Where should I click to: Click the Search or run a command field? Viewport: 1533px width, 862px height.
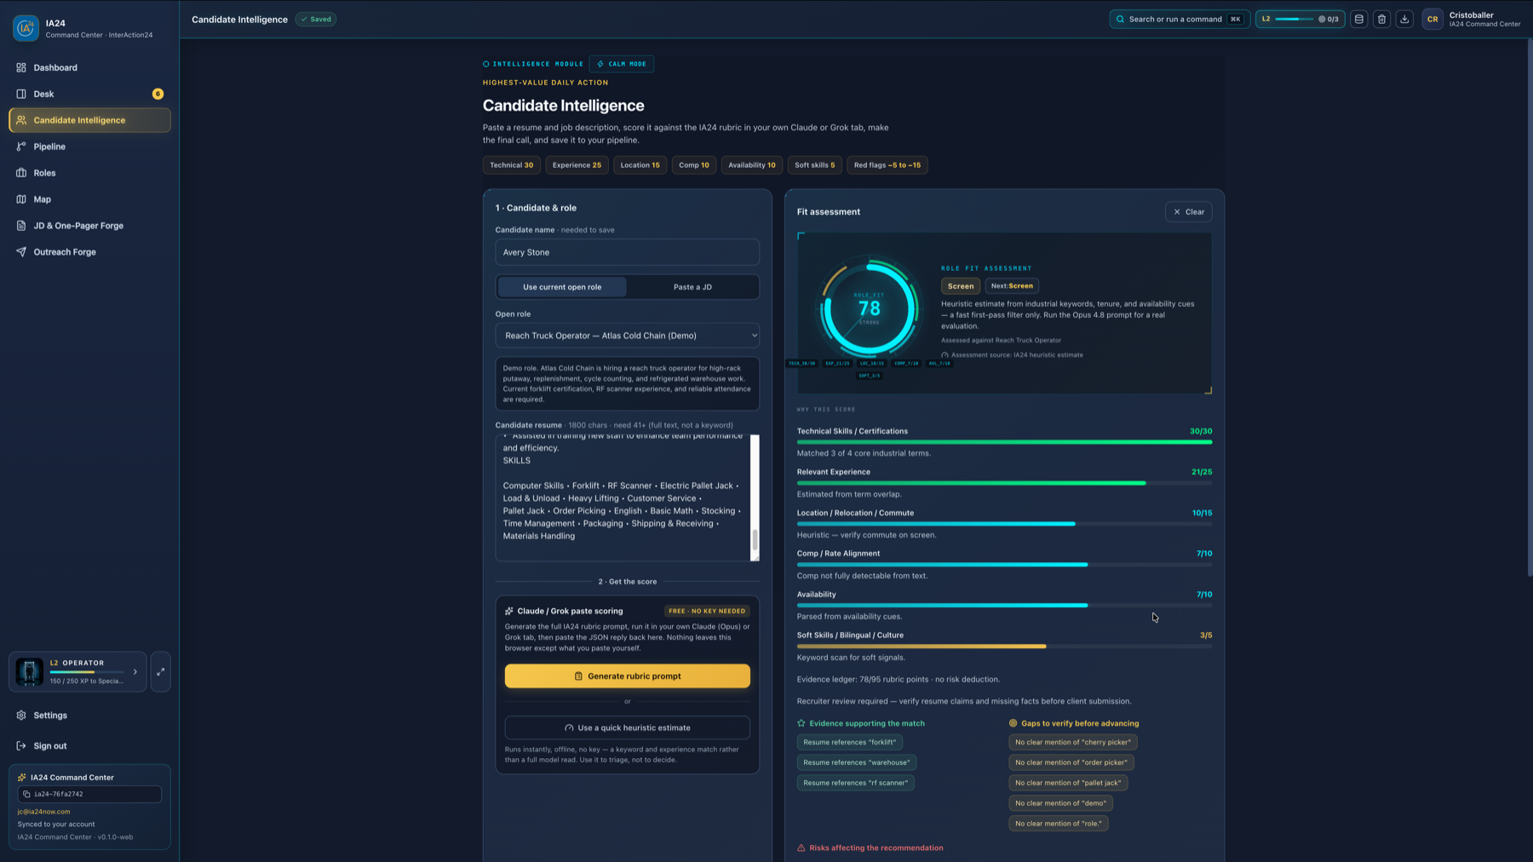pos(1180,19)
